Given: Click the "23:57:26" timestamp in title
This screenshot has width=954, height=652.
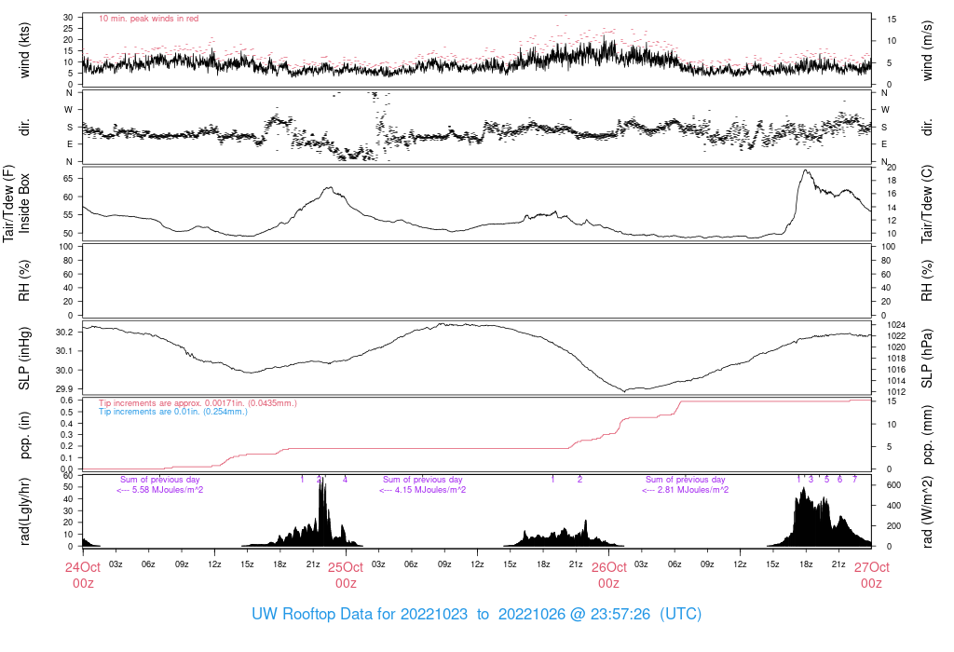Looking at the screenshot, I should 620,614.
